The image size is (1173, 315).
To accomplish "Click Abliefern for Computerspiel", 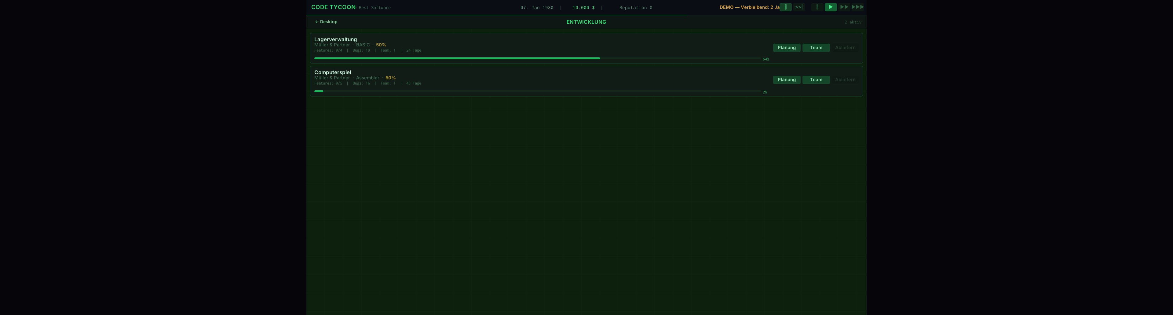I will [x=845, y=80].
